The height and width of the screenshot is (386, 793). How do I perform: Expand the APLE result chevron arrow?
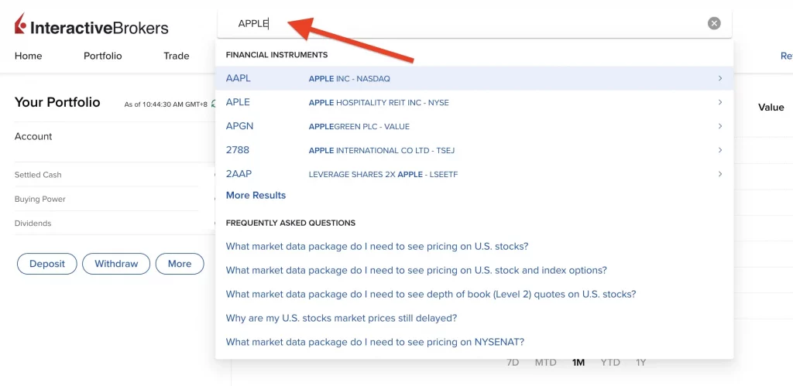[719, 102]
